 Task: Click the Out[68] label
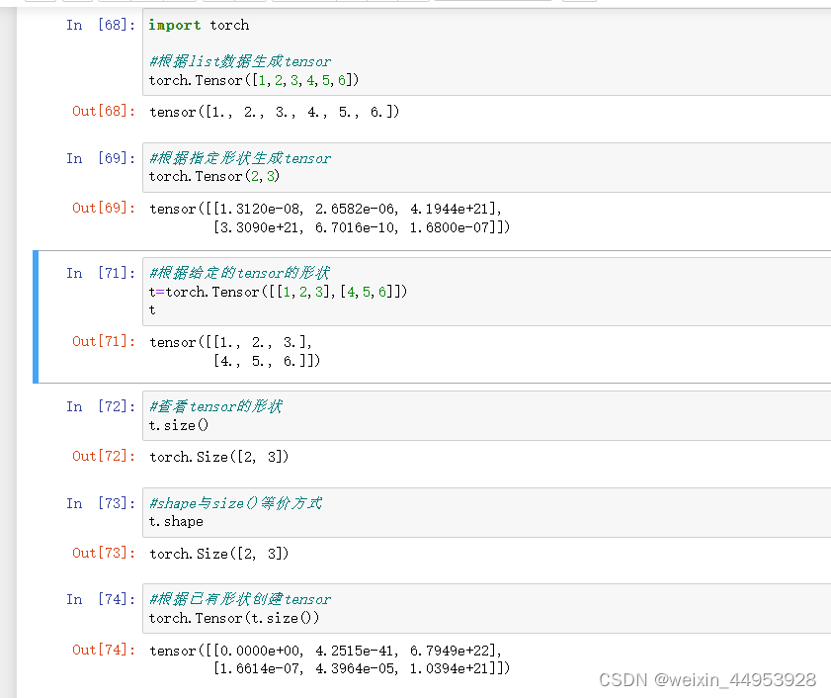point(104,111)
